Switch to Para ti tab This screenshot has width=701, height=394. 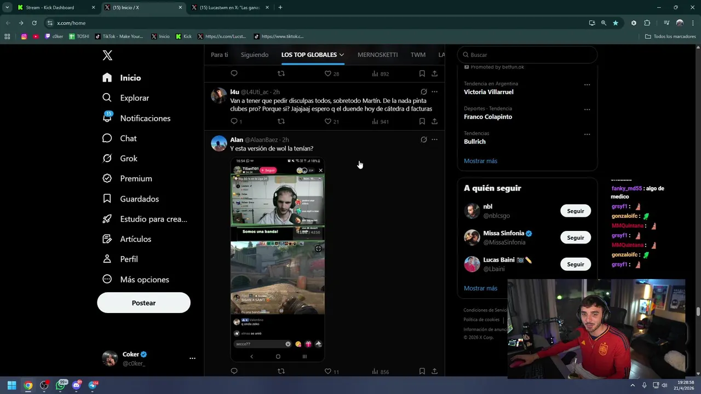pyautogui.click(x=219, y=55)
